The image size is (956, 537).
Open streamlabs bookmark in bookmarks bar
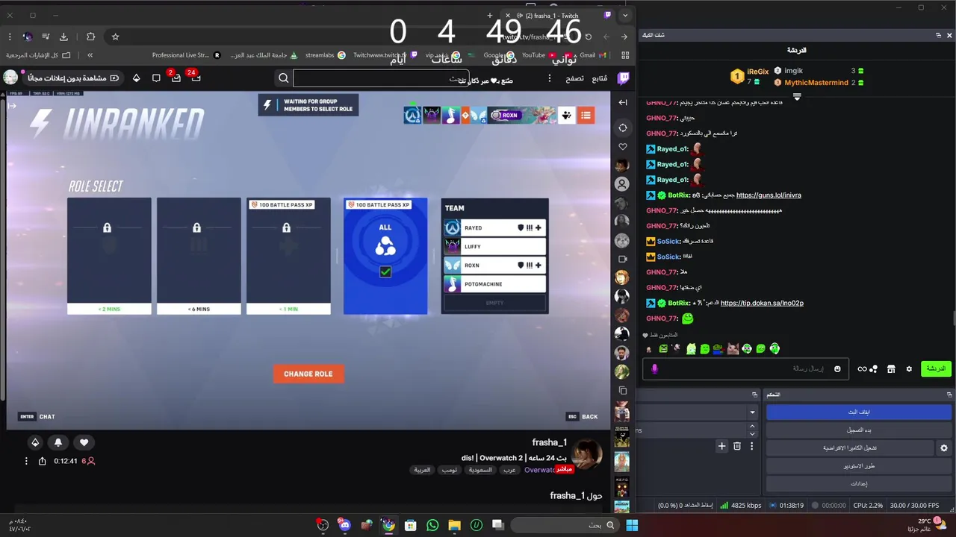[x=326, y=55]
